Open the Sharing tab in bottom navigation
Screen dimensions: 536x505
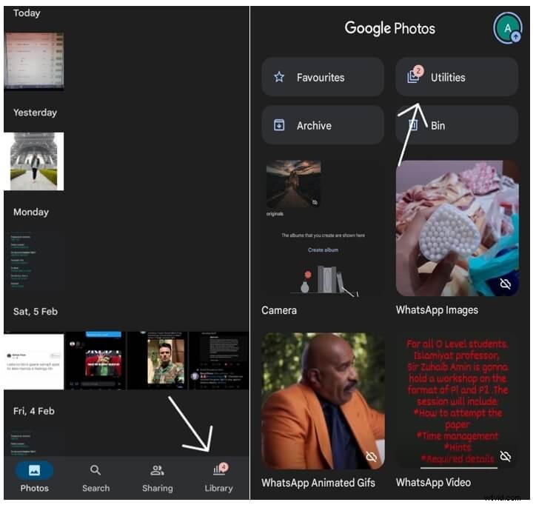coord(157,478)
